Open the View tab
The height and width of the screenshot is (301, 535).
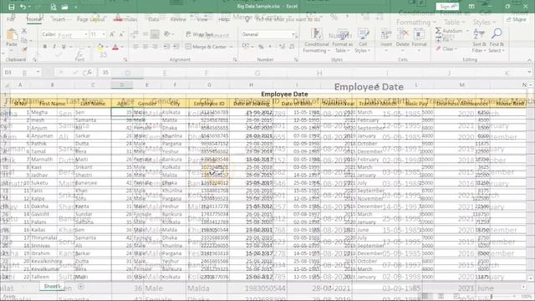pyautogui.click(x=202, y=19)
